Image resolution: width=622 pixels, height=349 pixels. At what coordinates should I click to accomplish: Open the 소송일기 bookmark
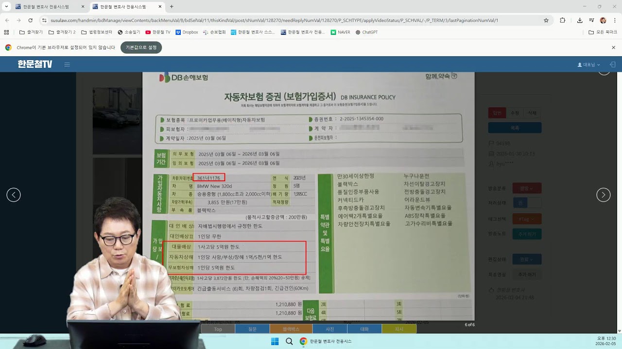point(129,32)
